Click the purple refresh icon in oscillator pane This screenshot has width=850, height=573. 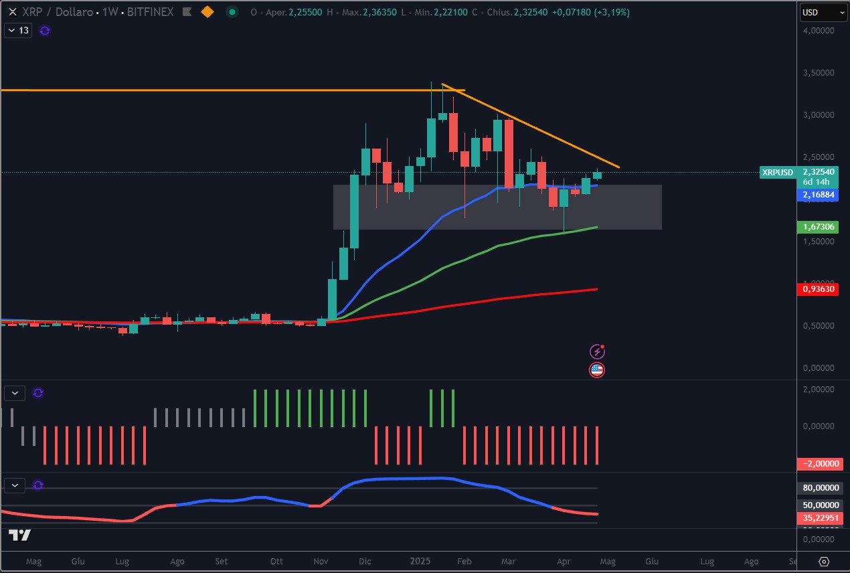pos(38,485)
